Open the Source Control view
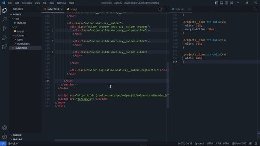 pos(4,28)
